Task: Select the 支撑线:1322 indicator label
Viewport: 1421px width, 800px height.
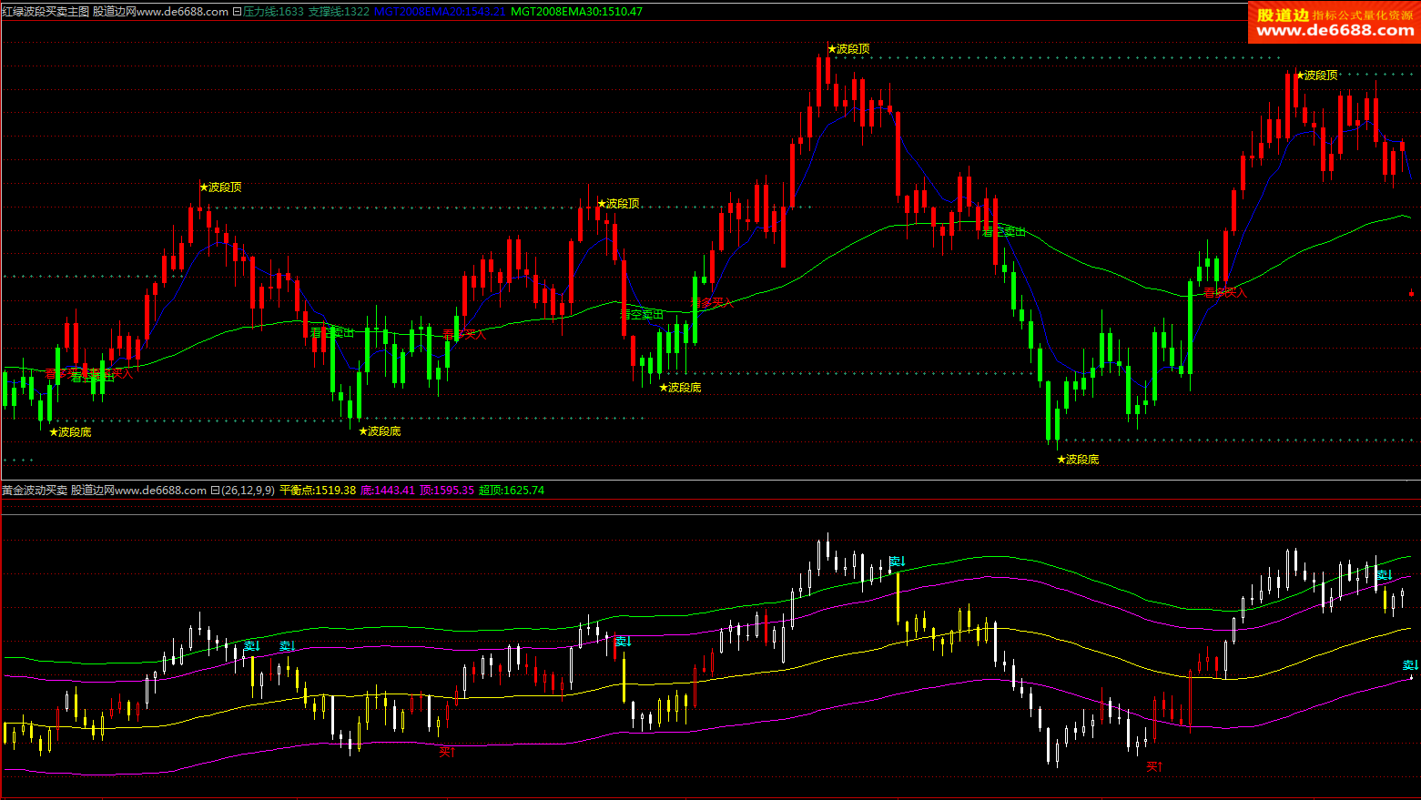Action: point(339,12)
